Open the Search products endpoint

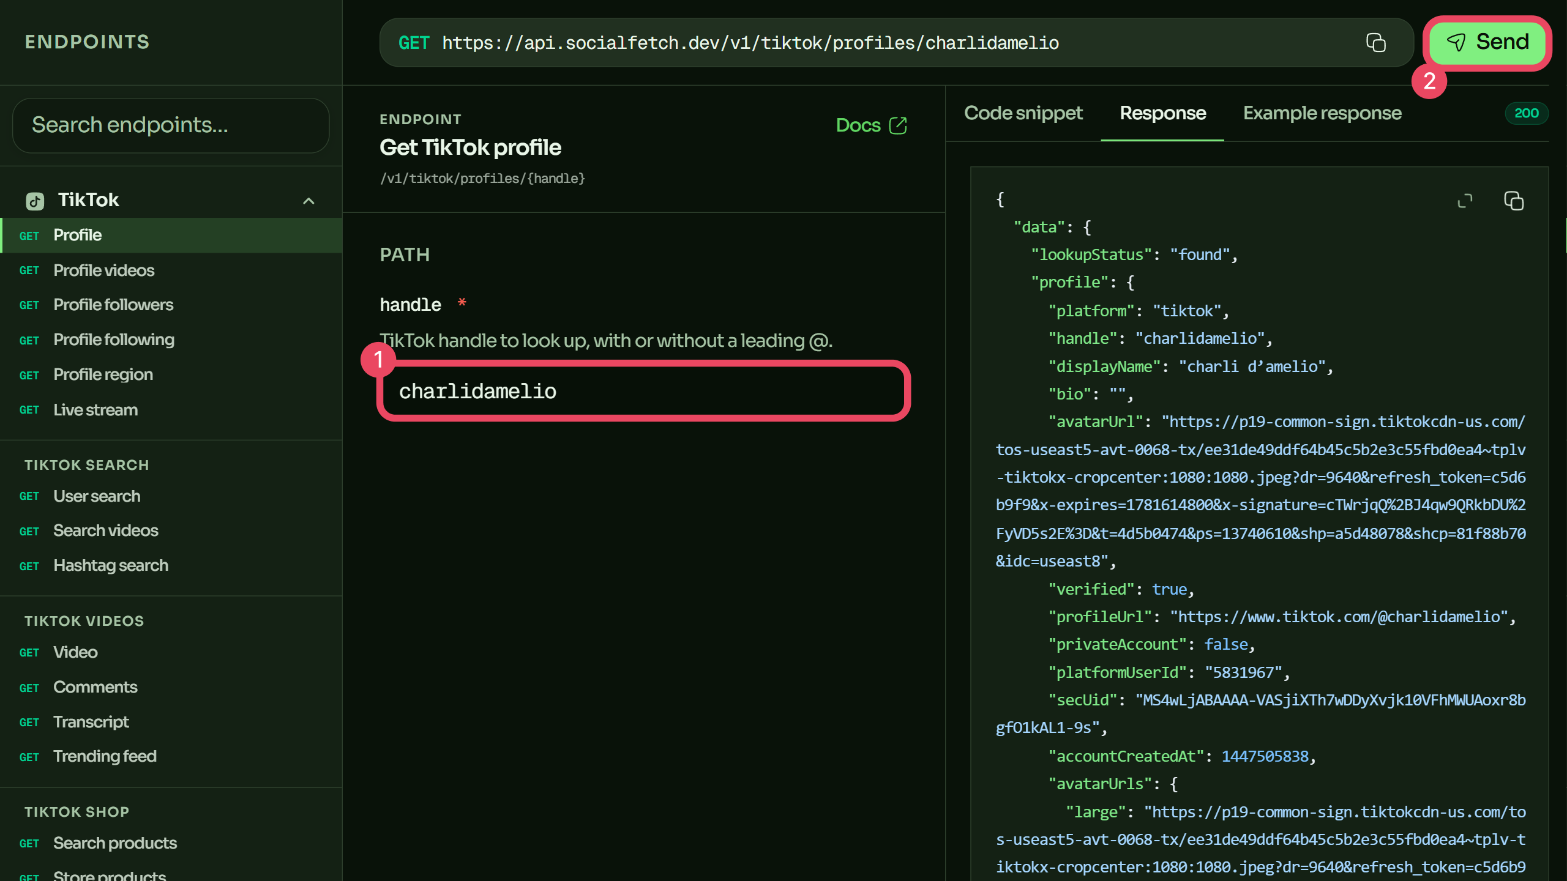(x=171, y=843)
